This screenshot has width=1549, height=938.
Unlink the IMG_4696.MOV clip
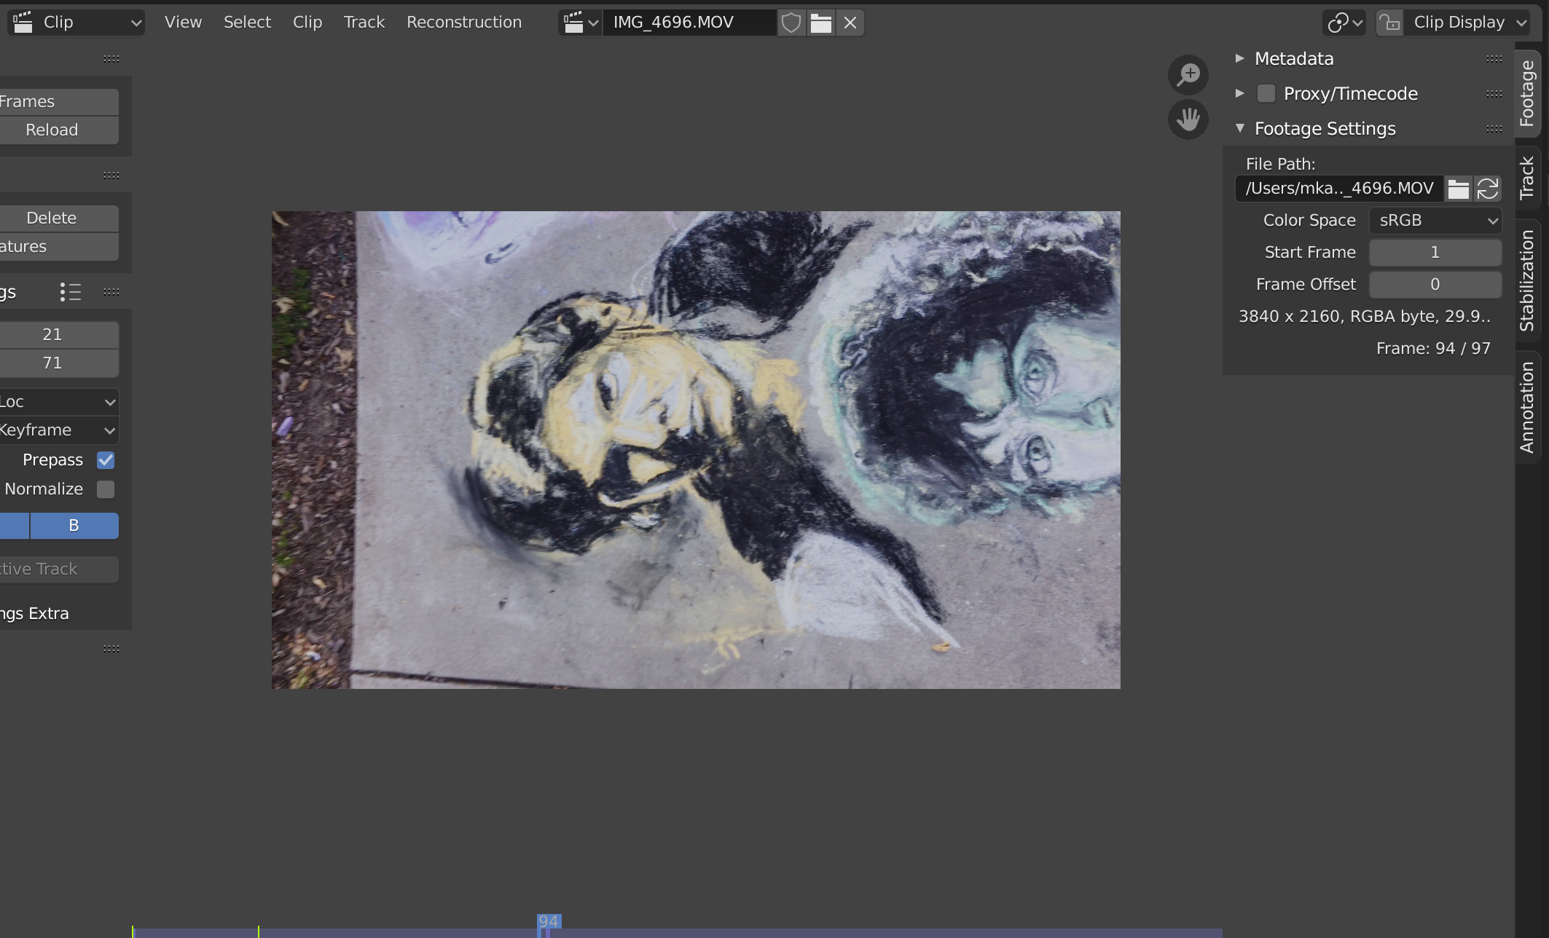coord(850,23)
